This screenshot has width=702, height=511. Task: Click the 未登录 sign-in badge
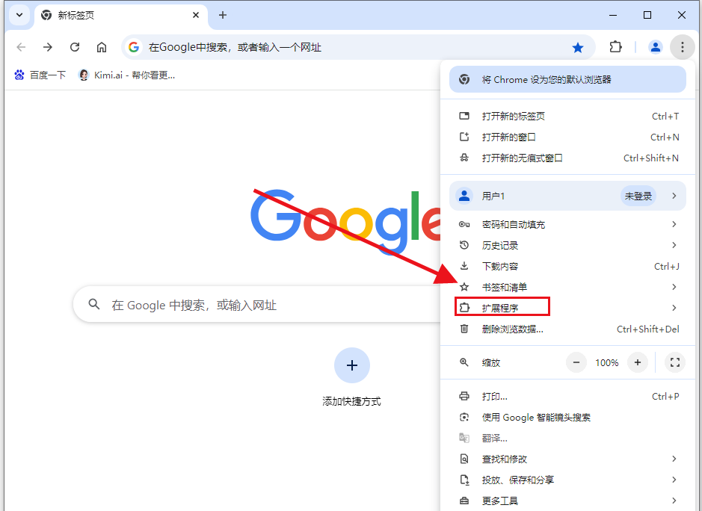638,196
